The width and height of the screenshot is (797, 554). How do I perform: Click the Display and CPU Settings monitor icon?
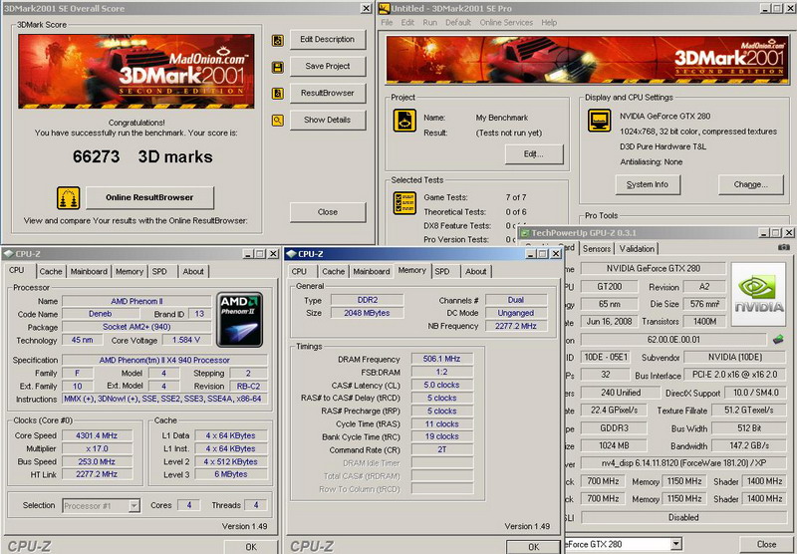click(x=600, y=121)
